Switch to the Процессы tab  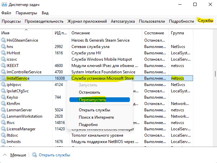tap(11, 21)
